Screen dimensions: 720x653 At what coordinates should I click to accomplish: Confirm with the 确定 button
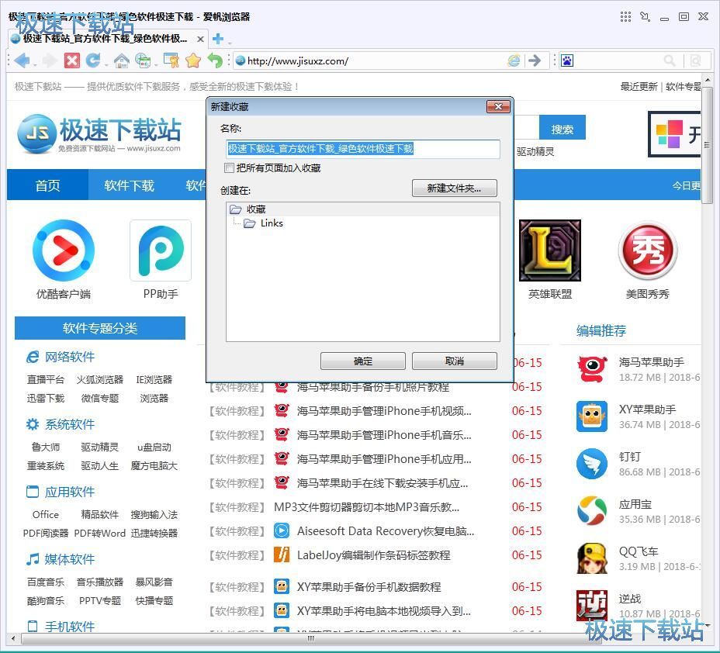click(363, 361)
